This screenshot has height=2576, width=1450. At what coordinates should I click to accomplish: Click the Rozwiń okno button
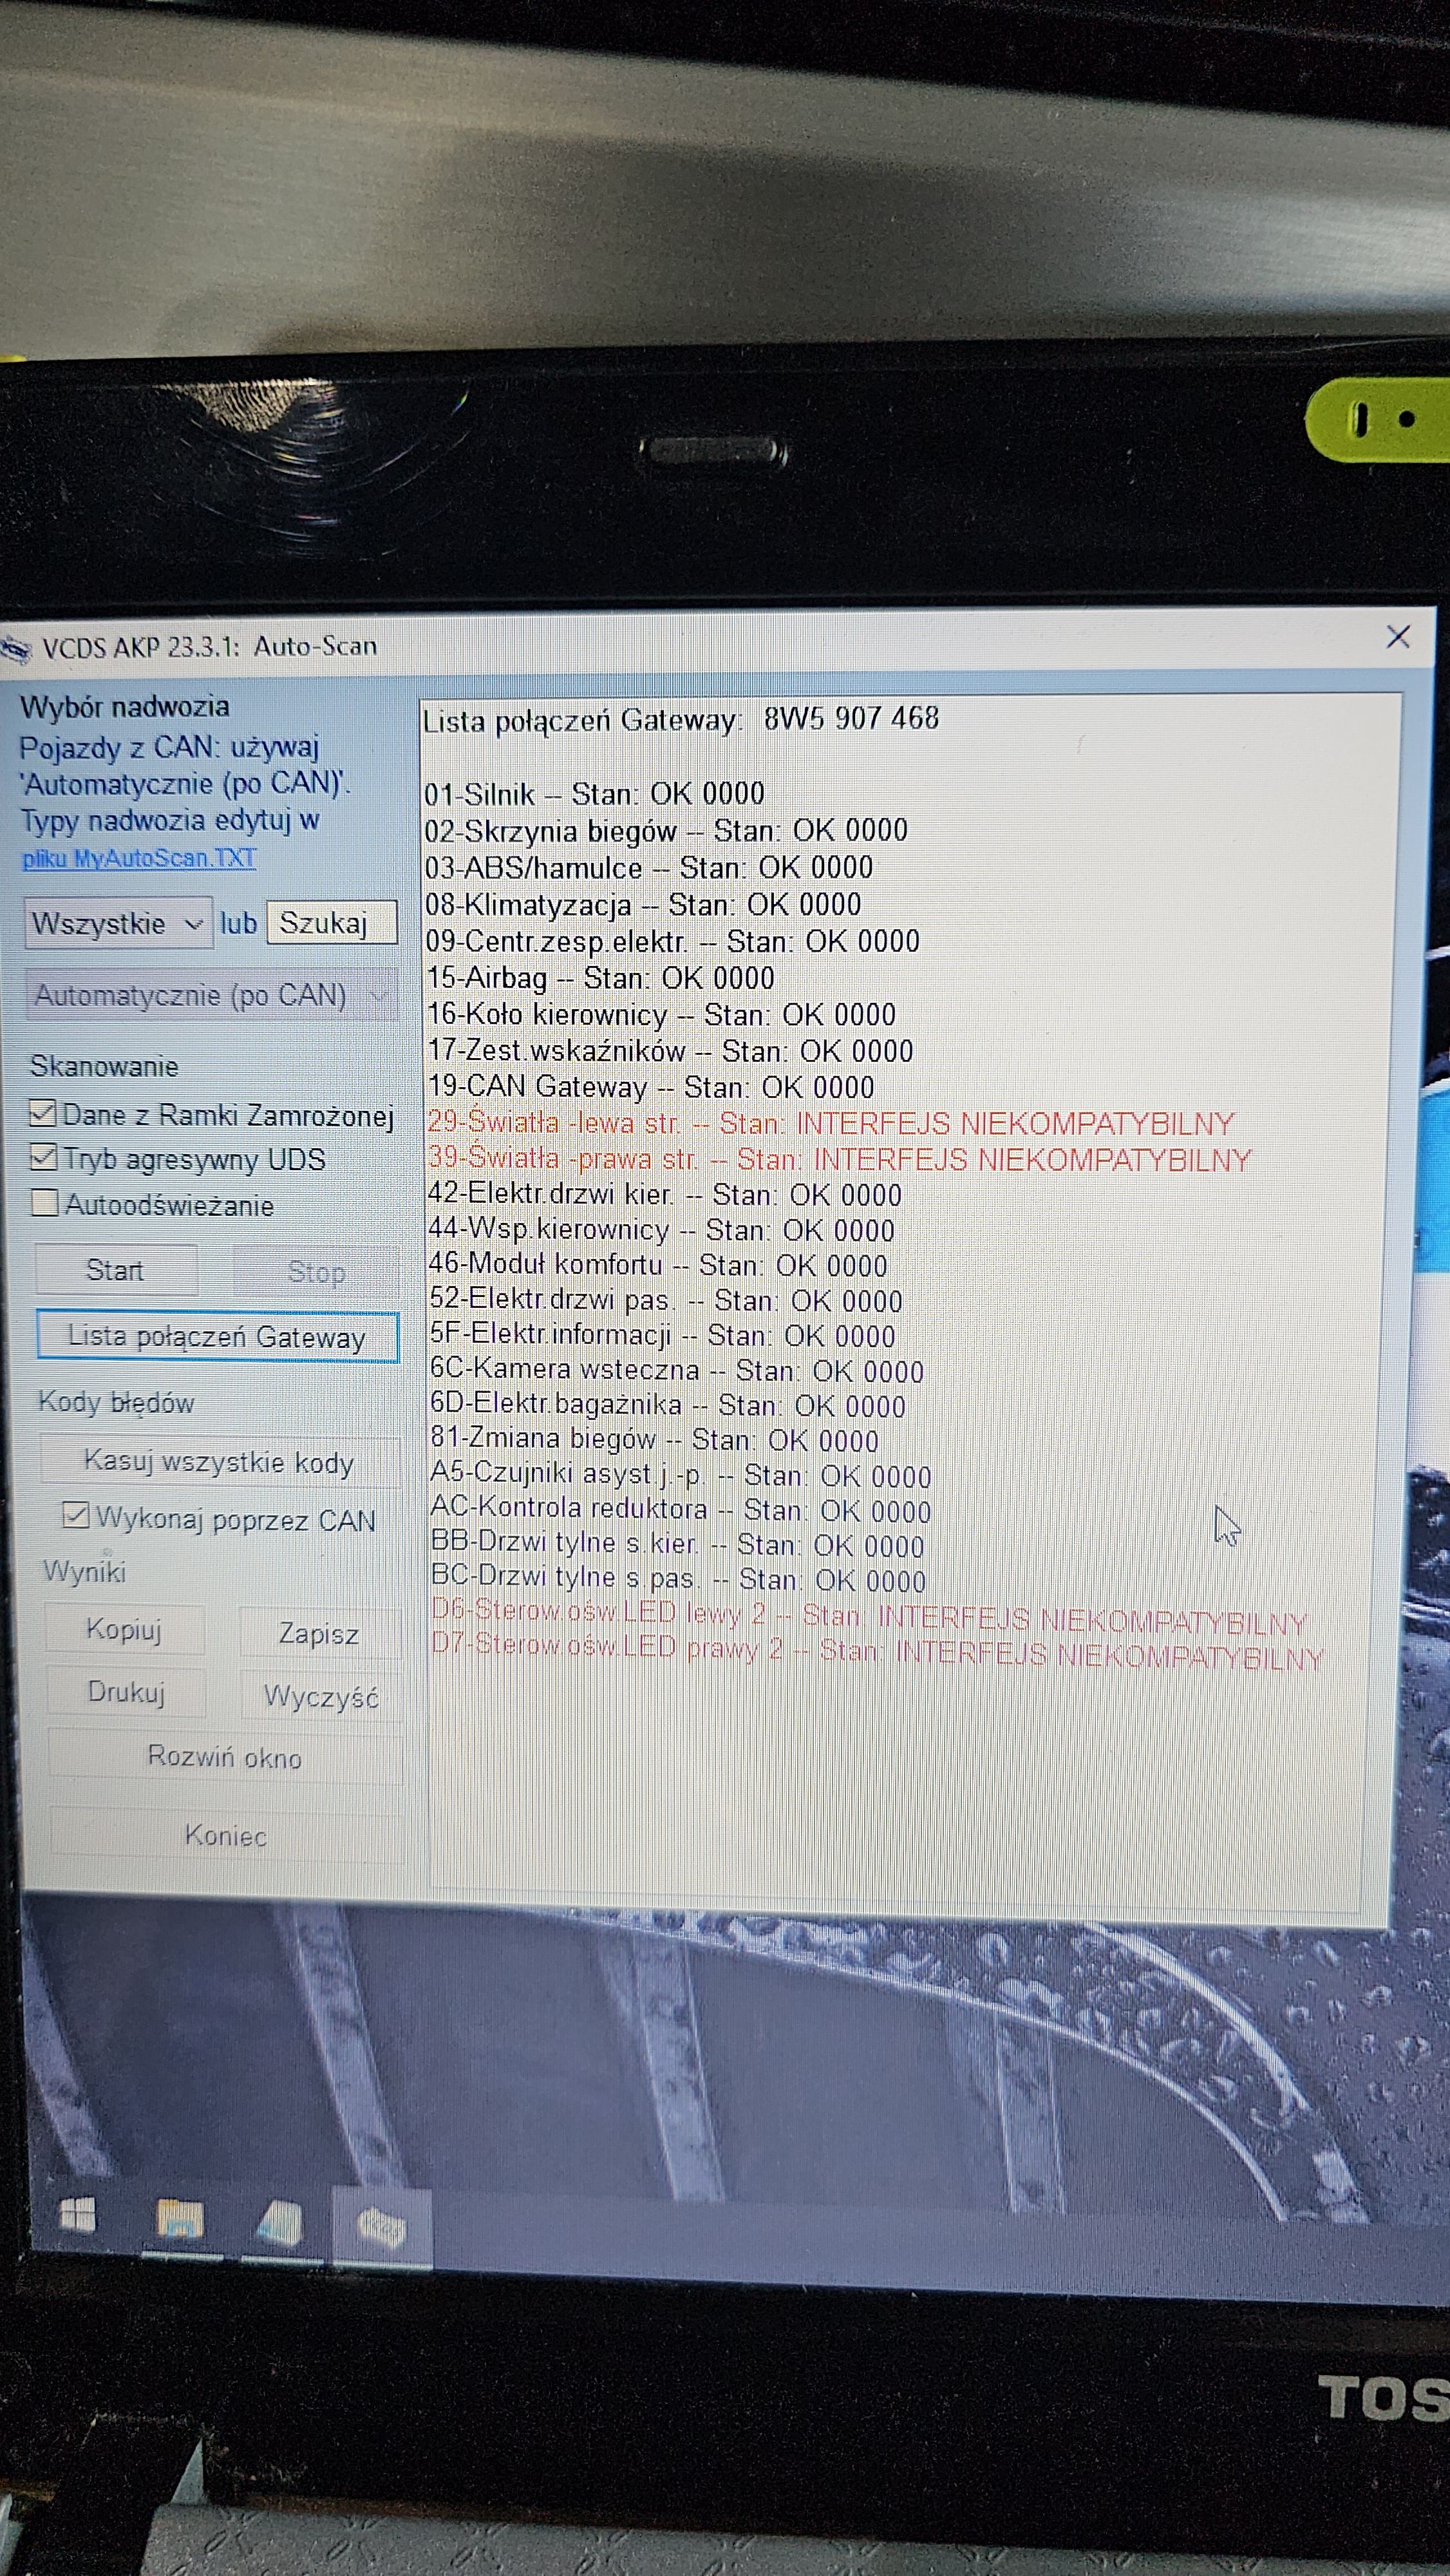point(225,1757)
